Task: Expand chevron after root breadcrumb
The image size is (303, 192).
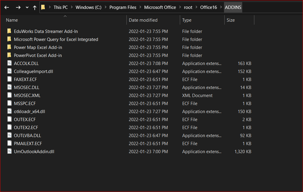Action: [x=196, y=7]
